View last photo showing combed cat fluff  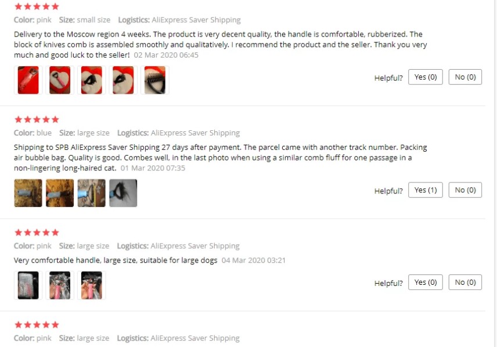123,193
